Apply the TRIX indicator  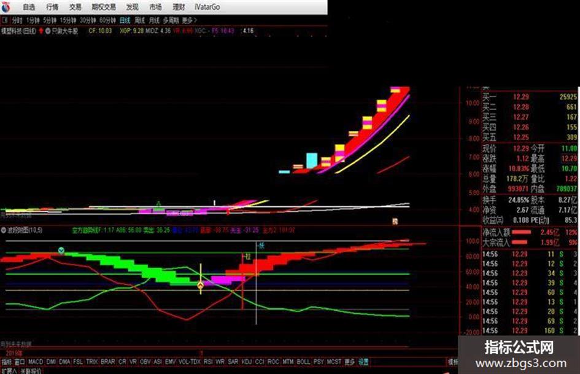click(x=91, y=362)
